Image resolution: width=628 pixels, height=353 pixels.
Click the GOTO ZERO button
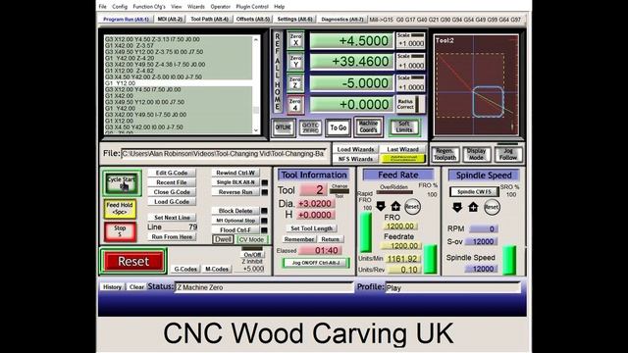click(x=310, y=127)
